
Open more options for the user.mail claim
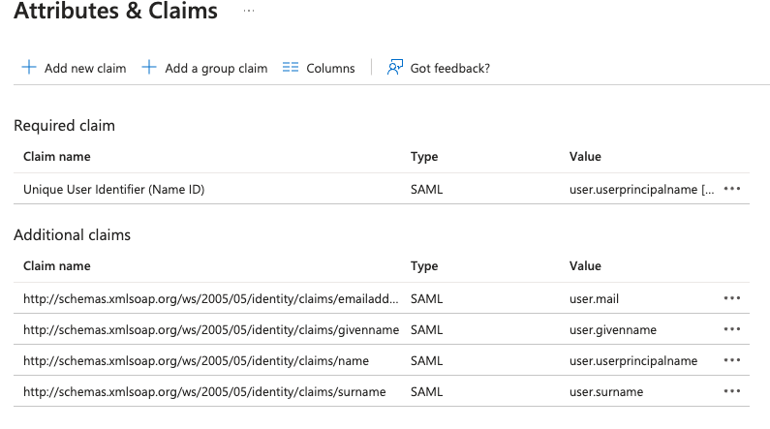point(731,298)
